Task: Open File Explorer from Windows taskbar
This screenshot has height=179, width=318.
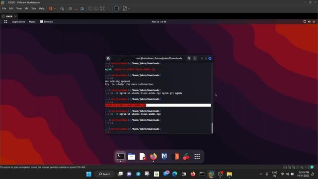Action: [x=230, y=174]
